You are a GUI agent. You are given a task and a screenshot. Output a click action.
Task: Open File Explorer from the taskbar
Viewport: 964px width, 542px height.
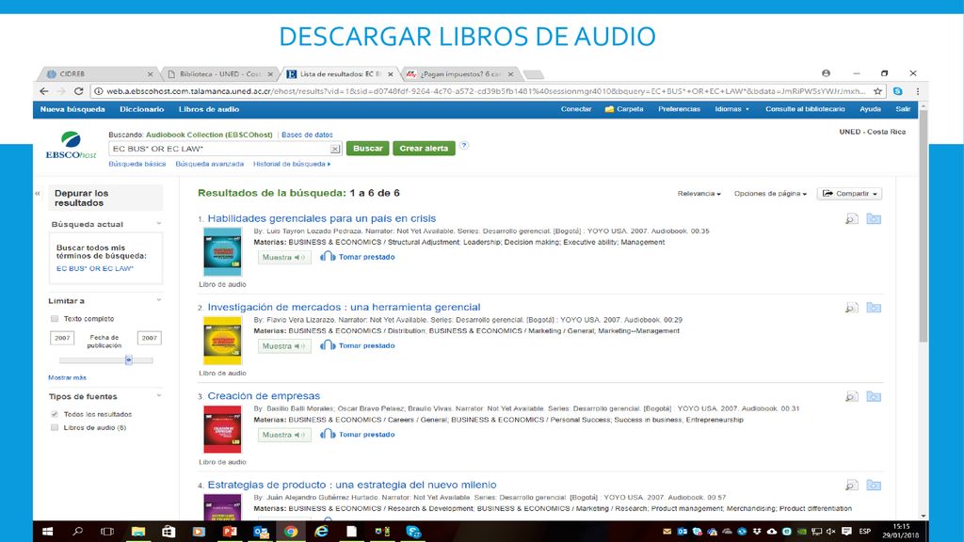137,532
